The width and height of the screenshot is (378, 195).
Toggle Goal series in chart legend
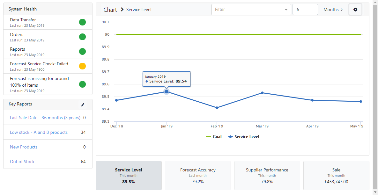point(214,137)
